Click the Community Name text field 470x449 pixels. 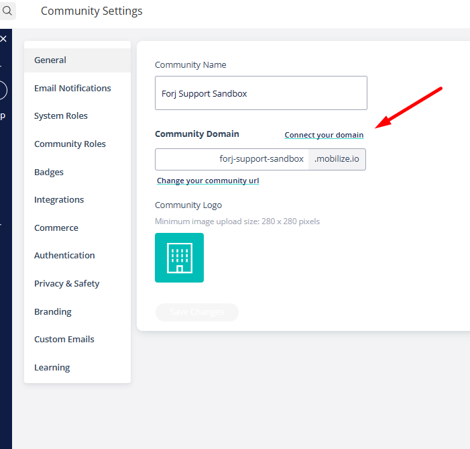pos(261,93)
